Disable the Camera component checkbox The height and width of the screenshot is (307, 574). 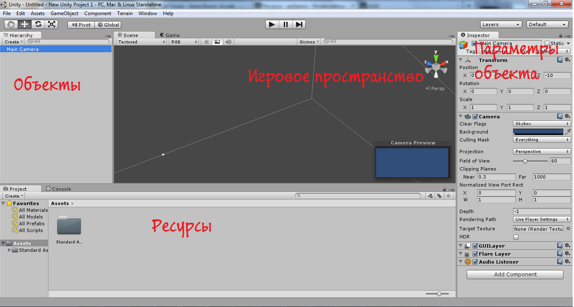[x=475, y=117]
